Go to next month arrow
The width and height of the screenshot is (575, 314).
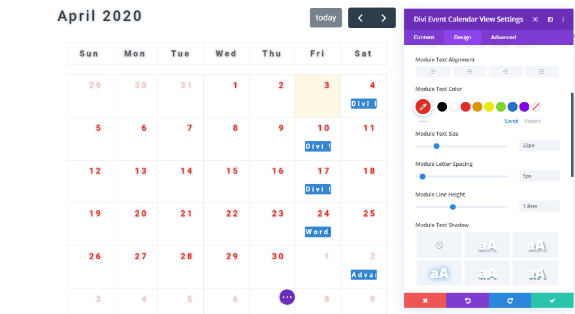384,18
